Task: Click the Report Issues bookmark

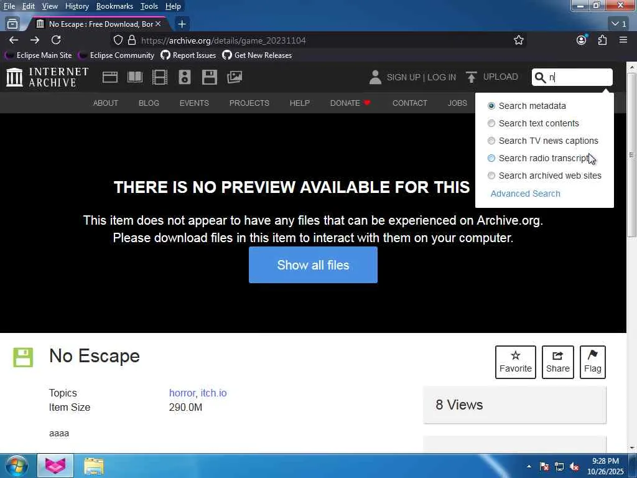Action: point(188,55)
